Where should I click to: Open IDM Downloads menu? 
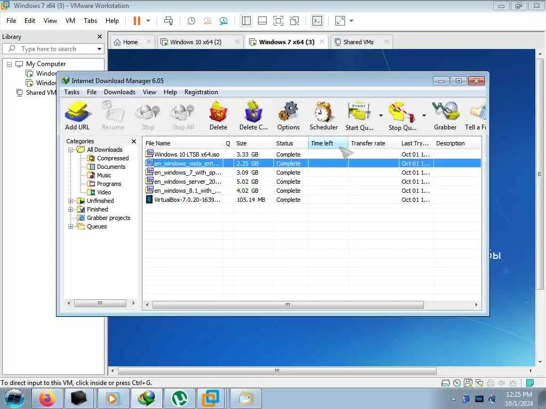pyautogui.click(x=119, y=92)
